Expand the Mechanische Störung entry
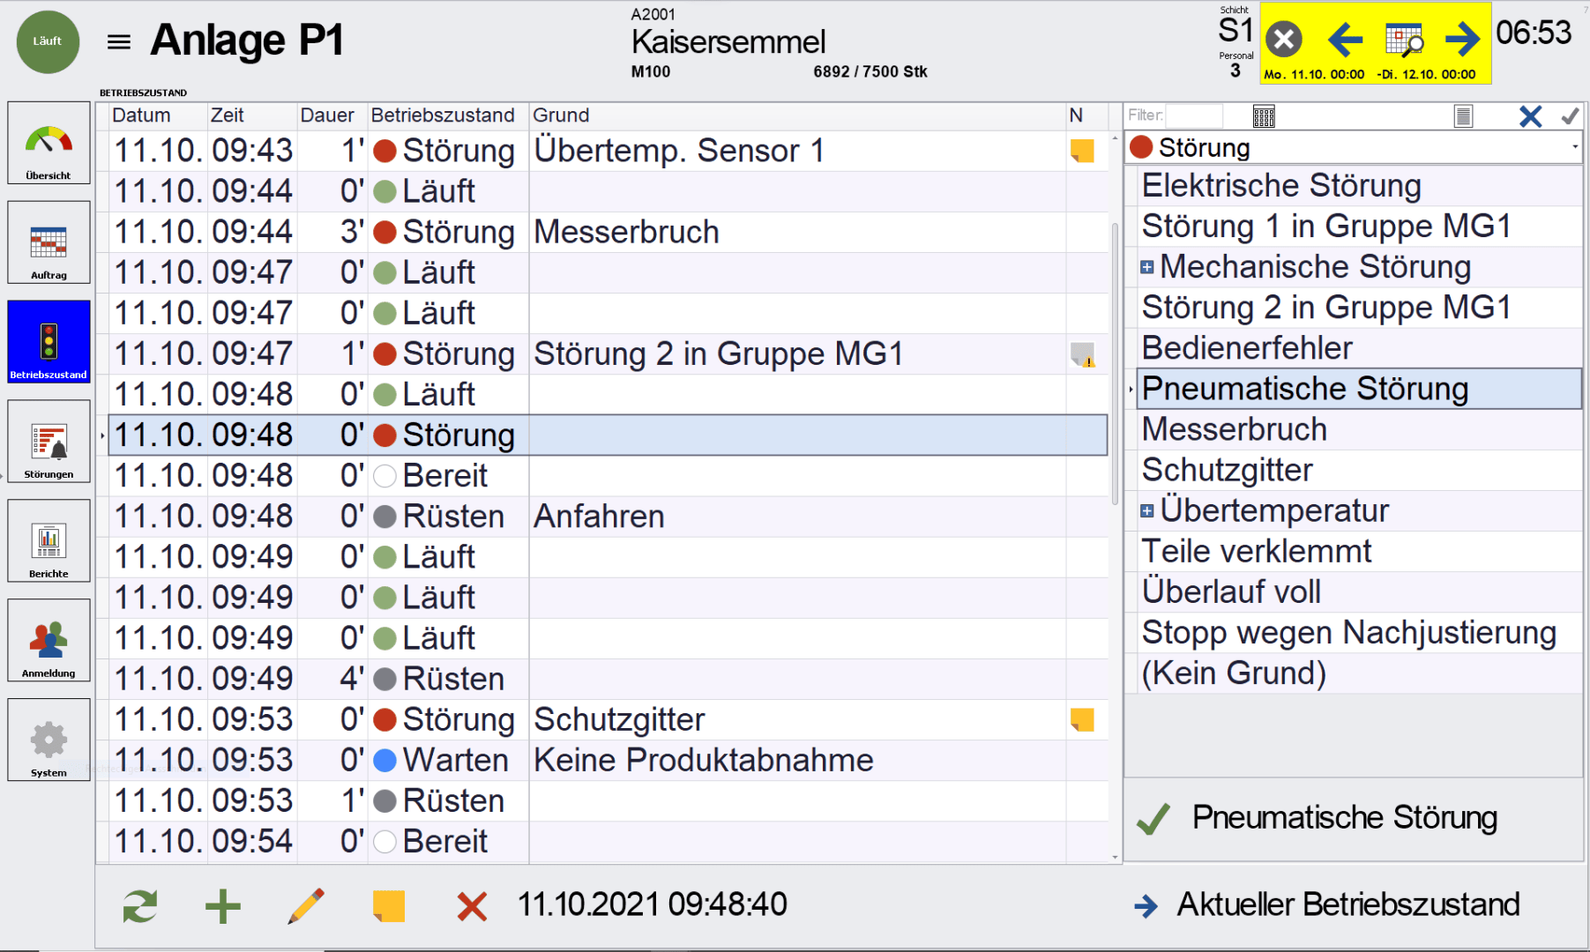Viewport: 1590px width, 952px height. (1146, 267)
